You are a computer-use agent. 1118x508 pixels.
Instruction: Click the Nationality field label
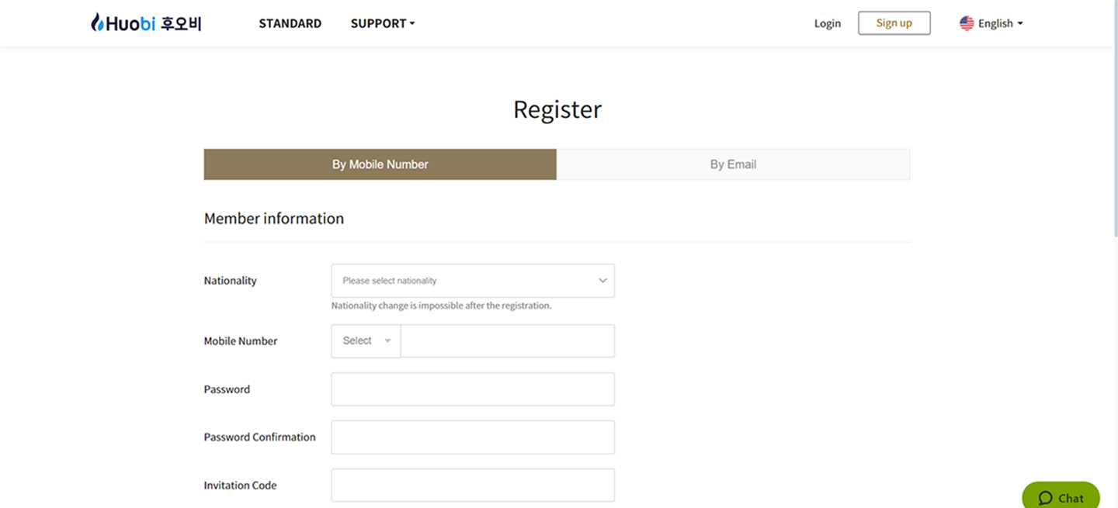coord(230,281)
